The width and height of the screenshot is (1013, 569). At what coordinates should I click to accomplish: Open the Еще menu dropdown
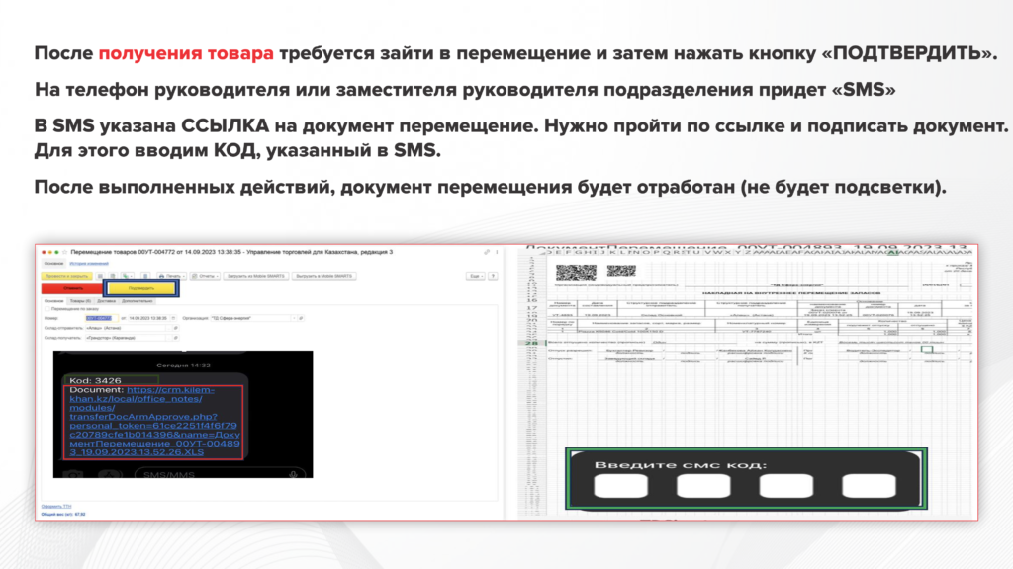coord(476,276)
